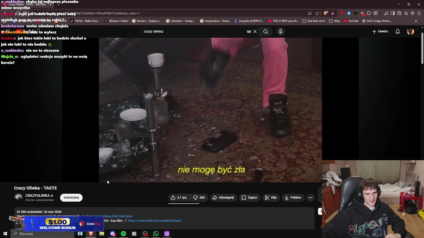This screenshot has width=424, height=238.
Task: Open the Brave VPN shield icon
Action: [x=412, y=13]
